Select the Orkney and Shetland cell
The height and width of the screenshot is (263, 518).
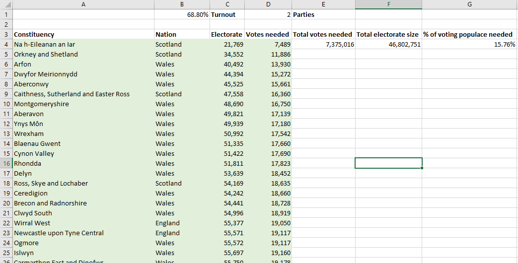tap(83, 54)
